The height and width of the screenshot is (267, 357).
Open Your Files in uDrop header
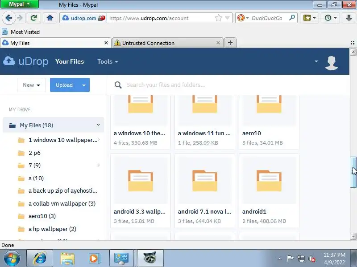coord(70,61)
